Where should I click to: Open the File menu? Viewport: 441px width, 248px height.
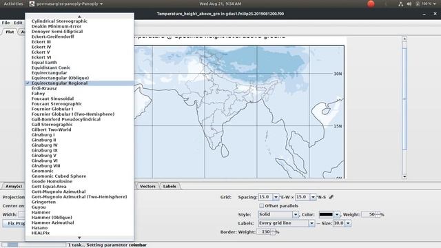tap(6, 23)
